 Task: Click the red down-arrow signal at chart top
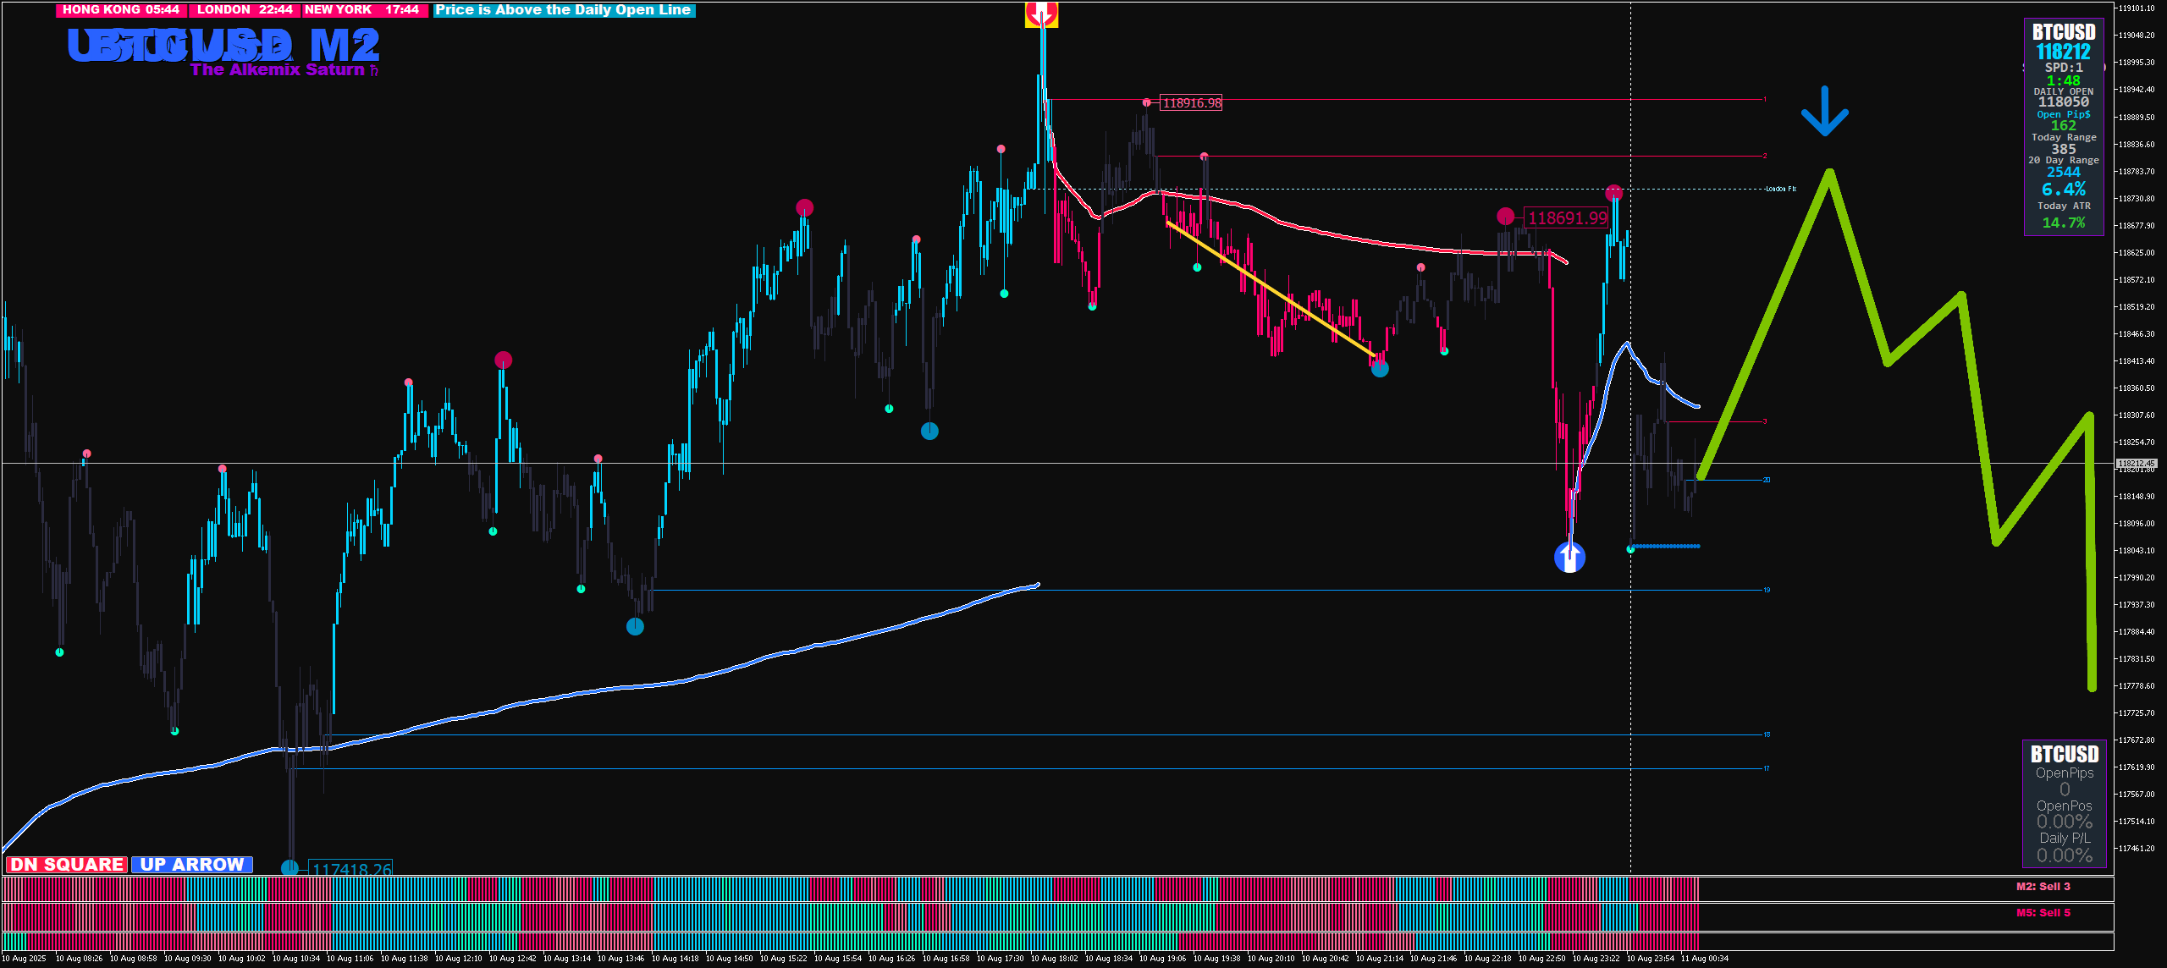click(1041, 13)
